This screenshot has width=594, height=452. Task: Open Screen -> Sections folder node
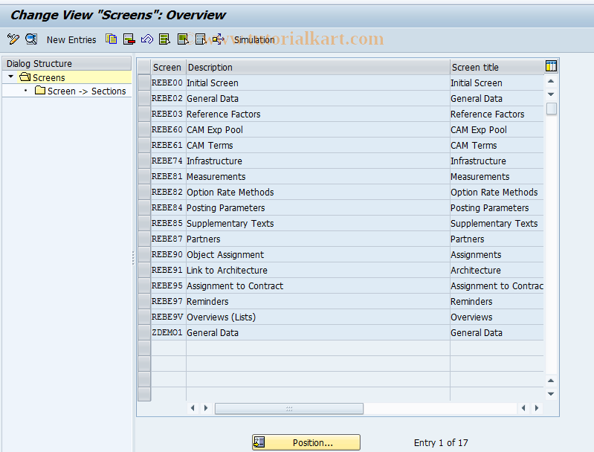click(80, 91)
